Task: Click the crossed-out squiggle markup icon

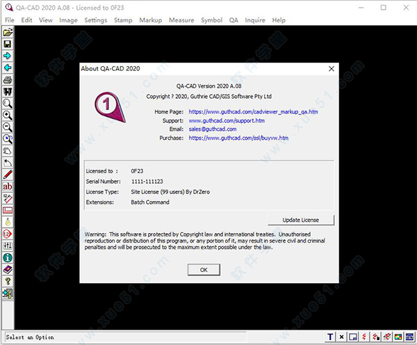Action: pyautogui.click(x=387, y=337)
